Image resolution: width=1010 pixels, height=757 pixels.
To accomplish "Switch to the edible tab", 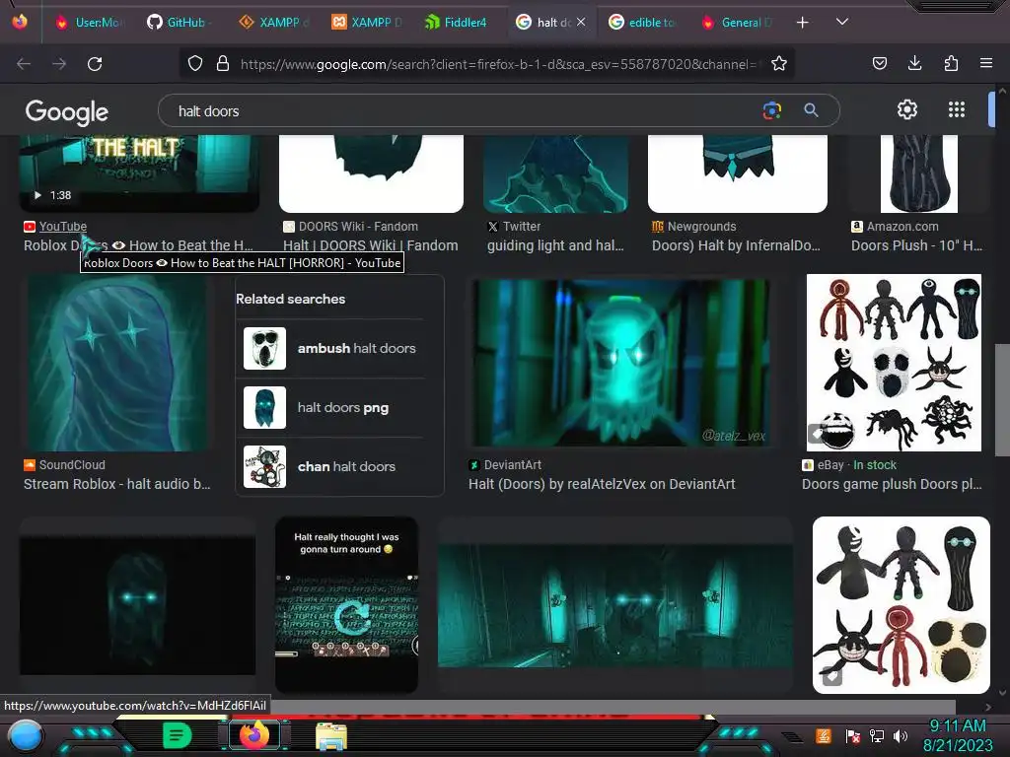I will point(643,23).
